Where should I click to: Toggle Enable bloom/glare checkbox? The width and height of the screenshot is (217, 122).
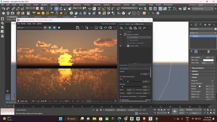click(x=120, y=77)
